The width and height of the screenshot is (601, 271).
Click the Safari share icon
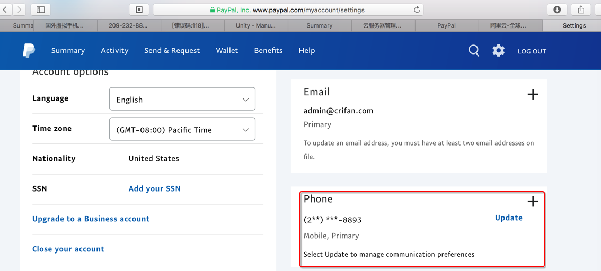pos(581,10)
